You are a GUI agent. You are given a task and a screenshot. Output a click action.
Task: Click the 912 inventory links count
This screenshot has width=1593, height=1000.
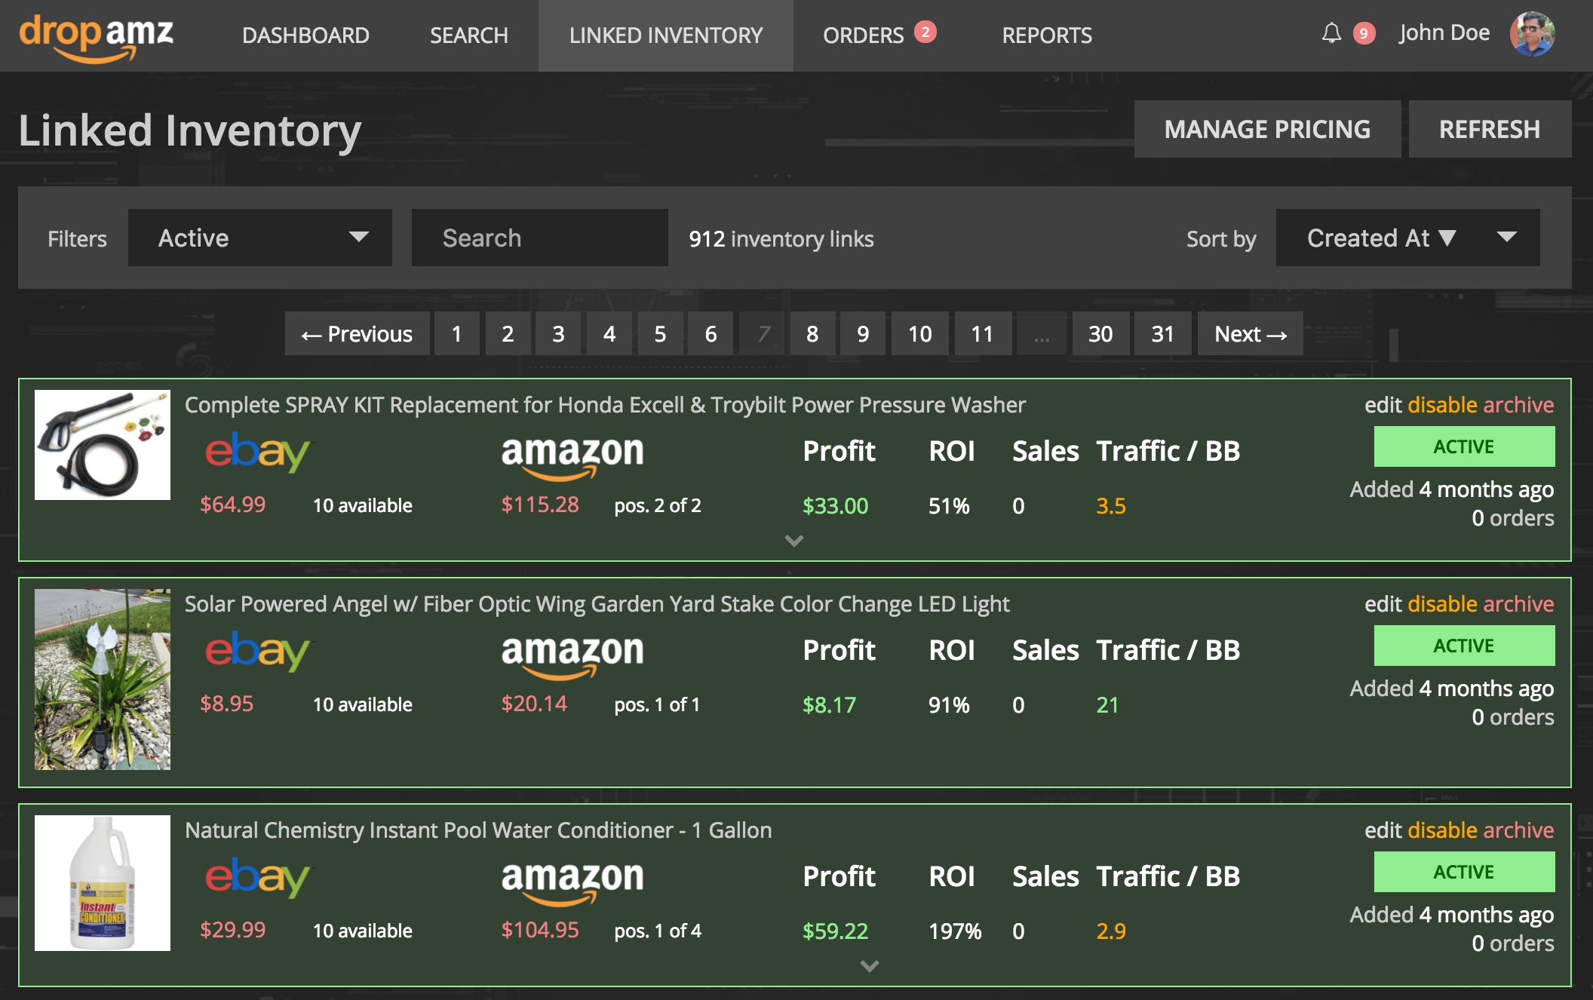(781, 239)
